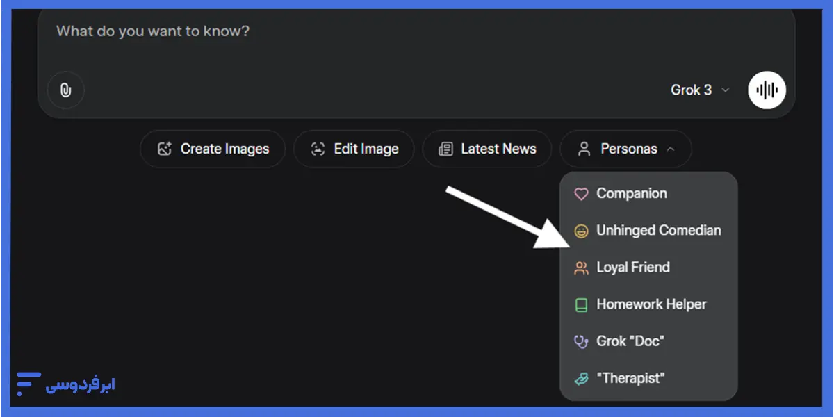This screenshot has height=417, width=834.
Task: Select the Companion persona
Action: [648, 194]
